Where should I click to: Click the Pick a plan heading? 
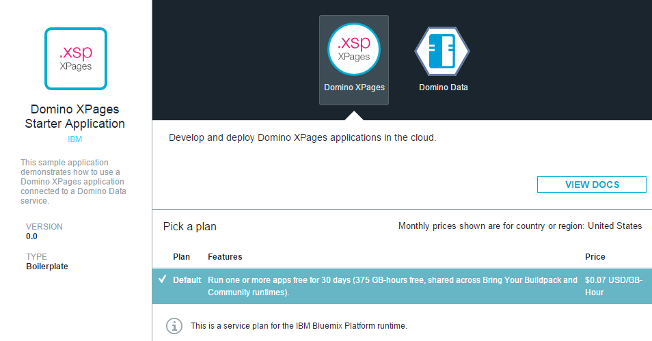[189, 227]
